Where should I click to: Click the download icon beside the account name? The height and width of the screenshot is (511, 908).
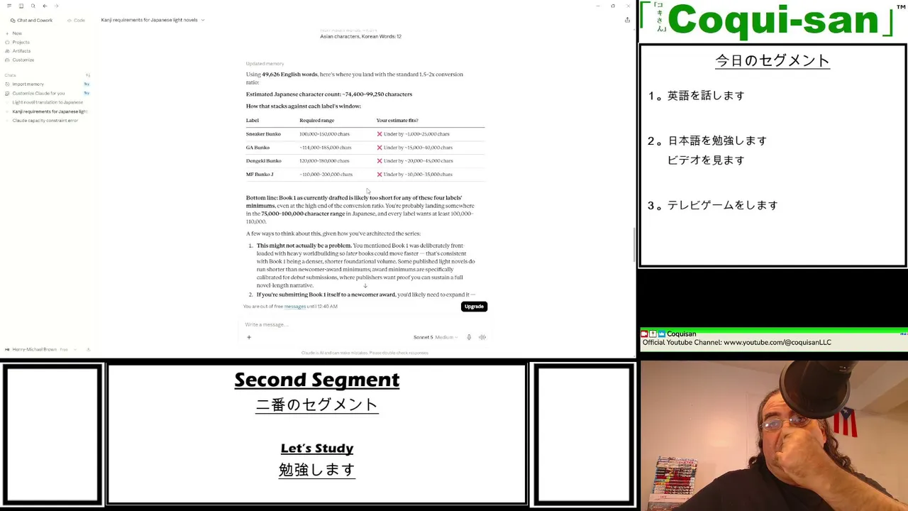[88, 349]
